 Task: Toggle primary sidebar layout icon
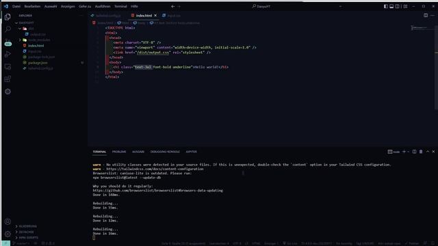click(386, 6)
